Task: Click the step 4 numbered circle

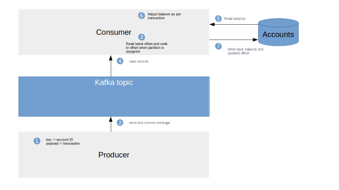Action: pos(120,61)
